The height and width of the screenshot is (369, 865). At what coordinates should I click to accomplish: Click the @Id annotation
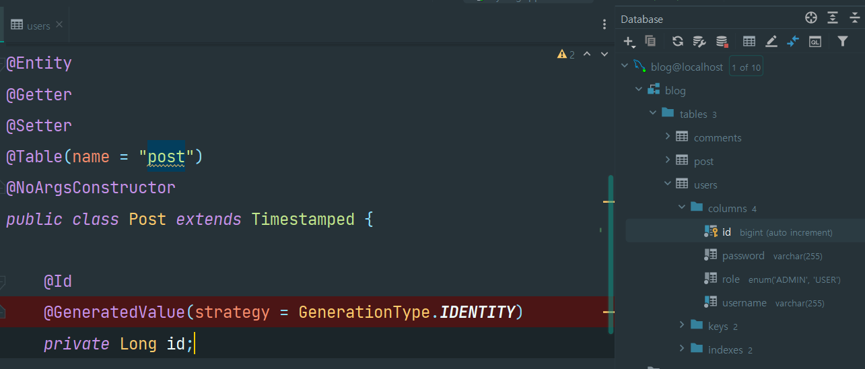pyautogui.click(x=58, y=281)
